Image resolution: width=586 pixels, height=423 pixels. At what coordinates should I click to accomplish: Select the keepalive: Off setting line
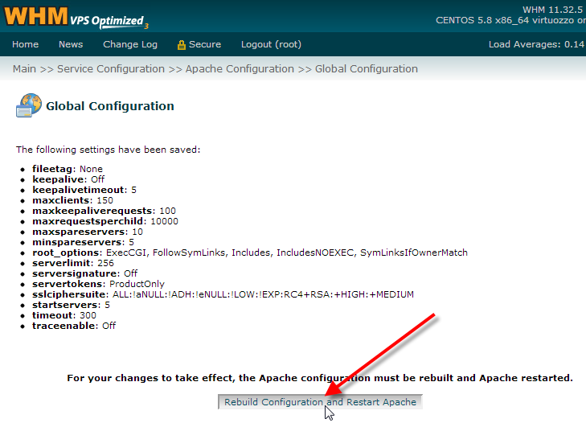pos(68,179)
